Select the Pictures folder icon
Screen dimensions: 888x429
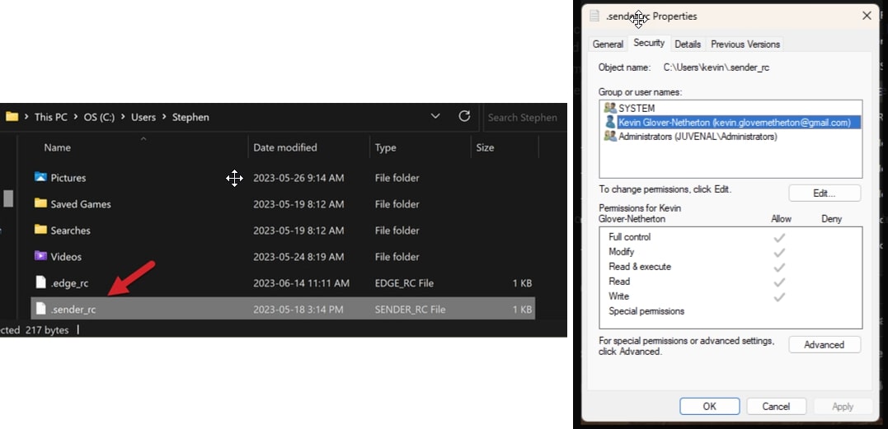[x=40, y=177]
